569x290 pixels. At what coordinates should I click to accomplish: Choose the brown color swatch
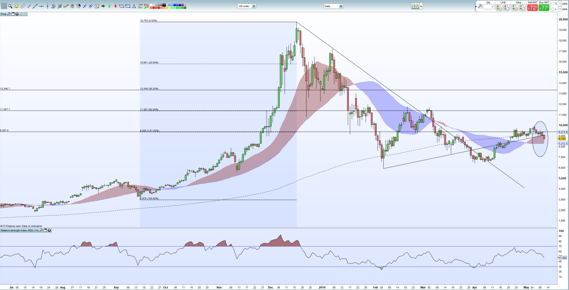[x=159, y=8]
